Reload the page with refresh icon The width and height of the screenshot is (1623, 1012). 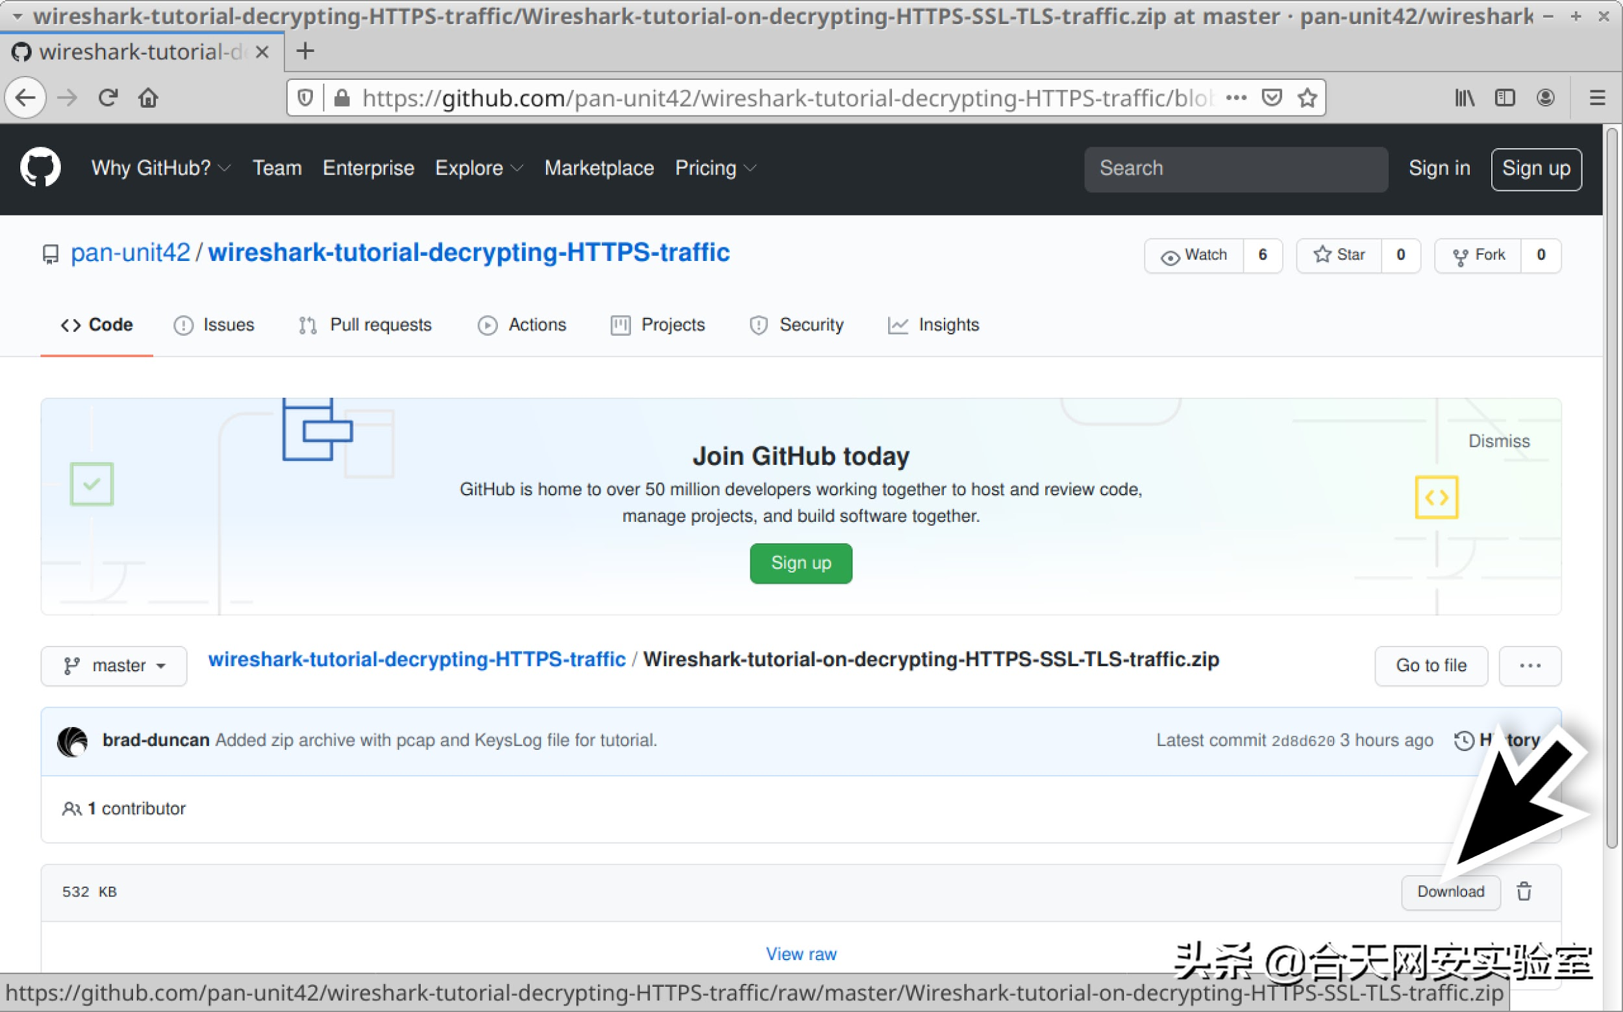click(x=108, y=99)
